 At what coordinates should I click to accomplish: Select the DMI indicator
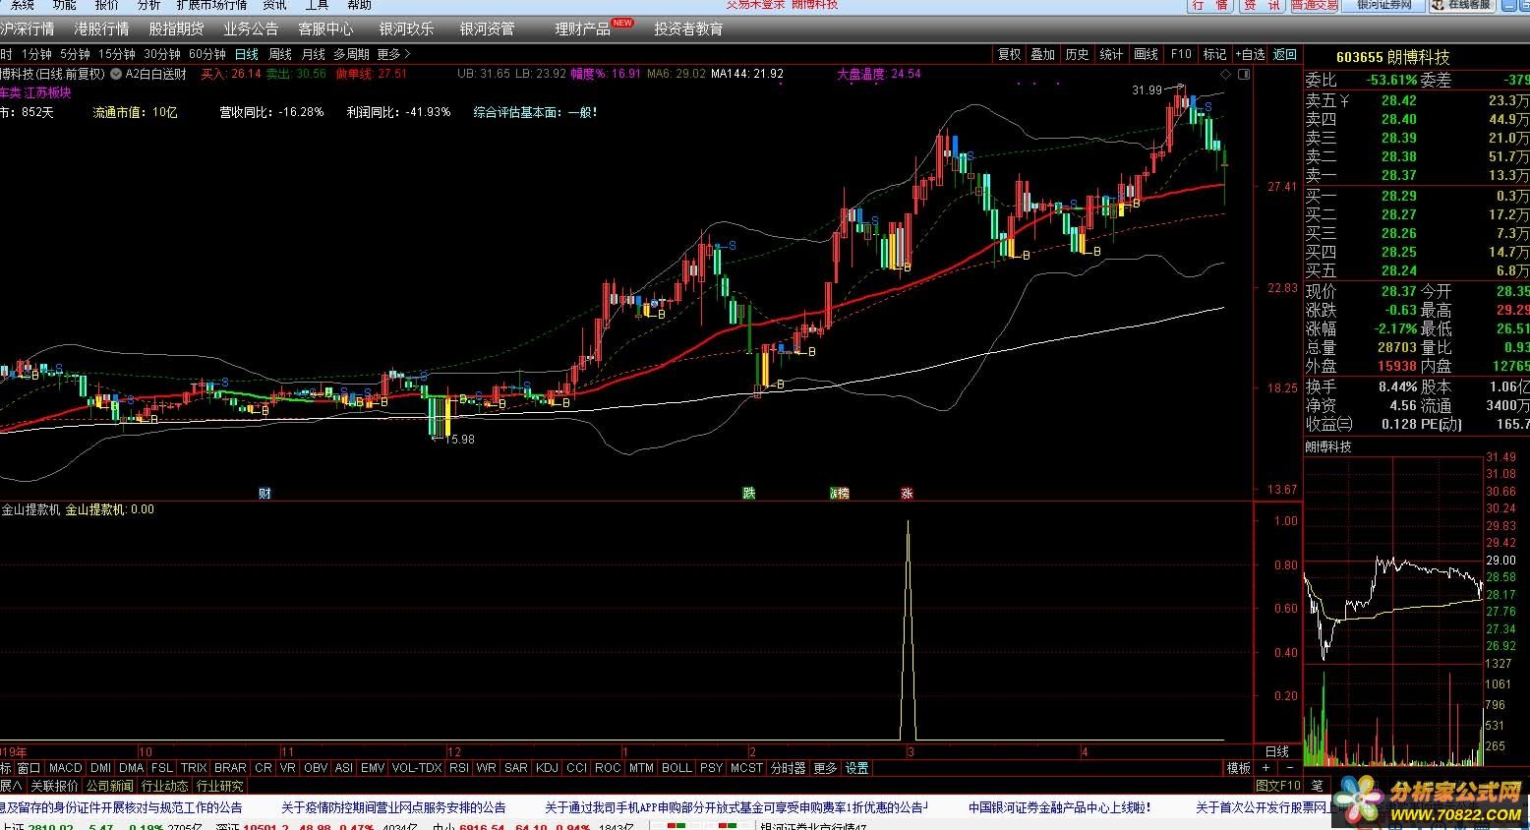click(101, 768)
